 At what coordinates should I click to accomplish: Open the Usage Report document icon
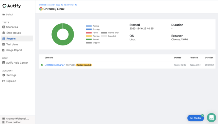3,50
